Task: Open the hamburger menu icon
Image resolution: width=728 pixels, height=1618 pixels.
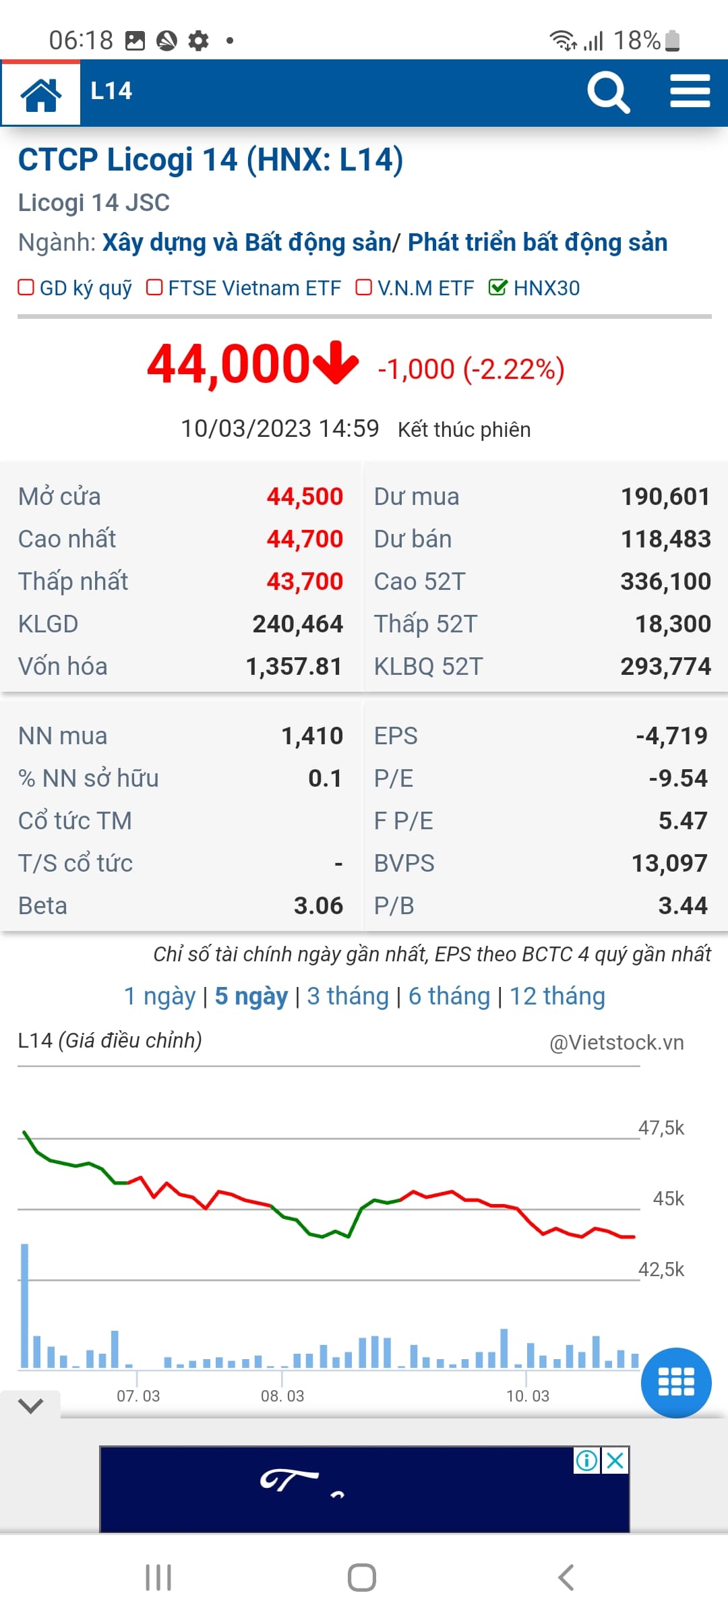Action: point(690,92)
